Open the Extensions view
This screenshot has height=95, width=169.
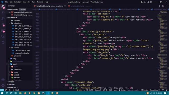[x=3, y=31]
